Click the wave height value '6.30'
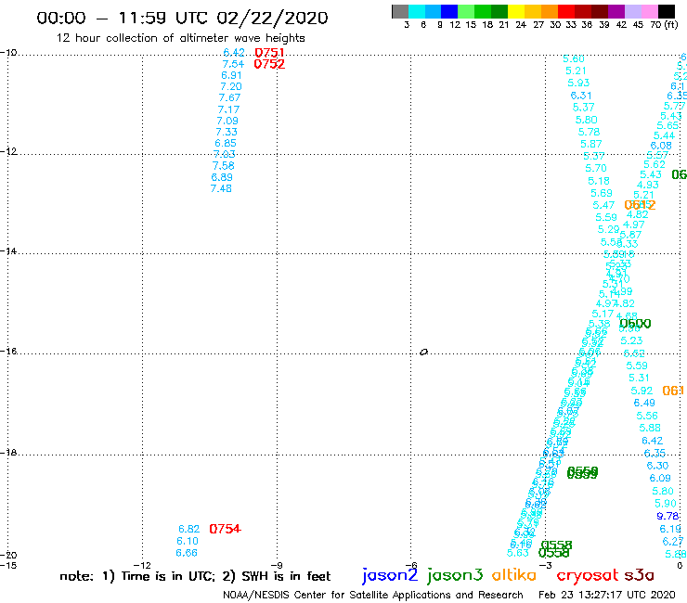Image resolution: width=687 pixels, height=603 pixels. coord(657,466)
